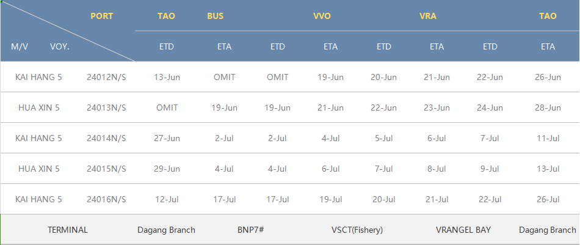Select voyage 24014N/S cell
This screenshot has width=580, height=245.
(x=106, y=139)
